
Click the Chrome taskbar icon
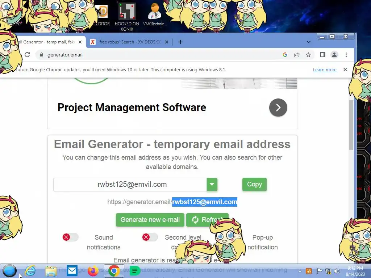(x=114, y=271)
